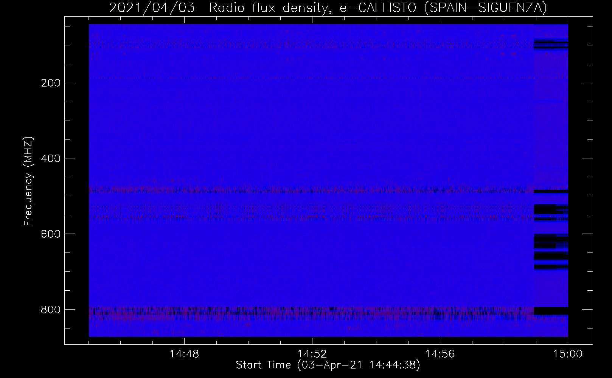Click the 14:52 time tick label
612x378 pixels.
click(x=312, y=354)
